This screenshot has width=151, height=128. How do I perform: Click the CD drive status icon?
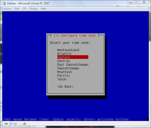pyautogui.click(x=10, y=123)
